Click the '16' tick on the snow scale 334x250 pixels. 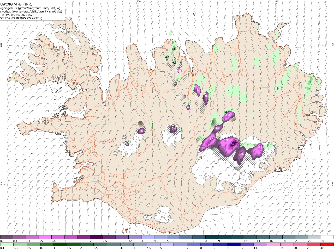(271, 241)
